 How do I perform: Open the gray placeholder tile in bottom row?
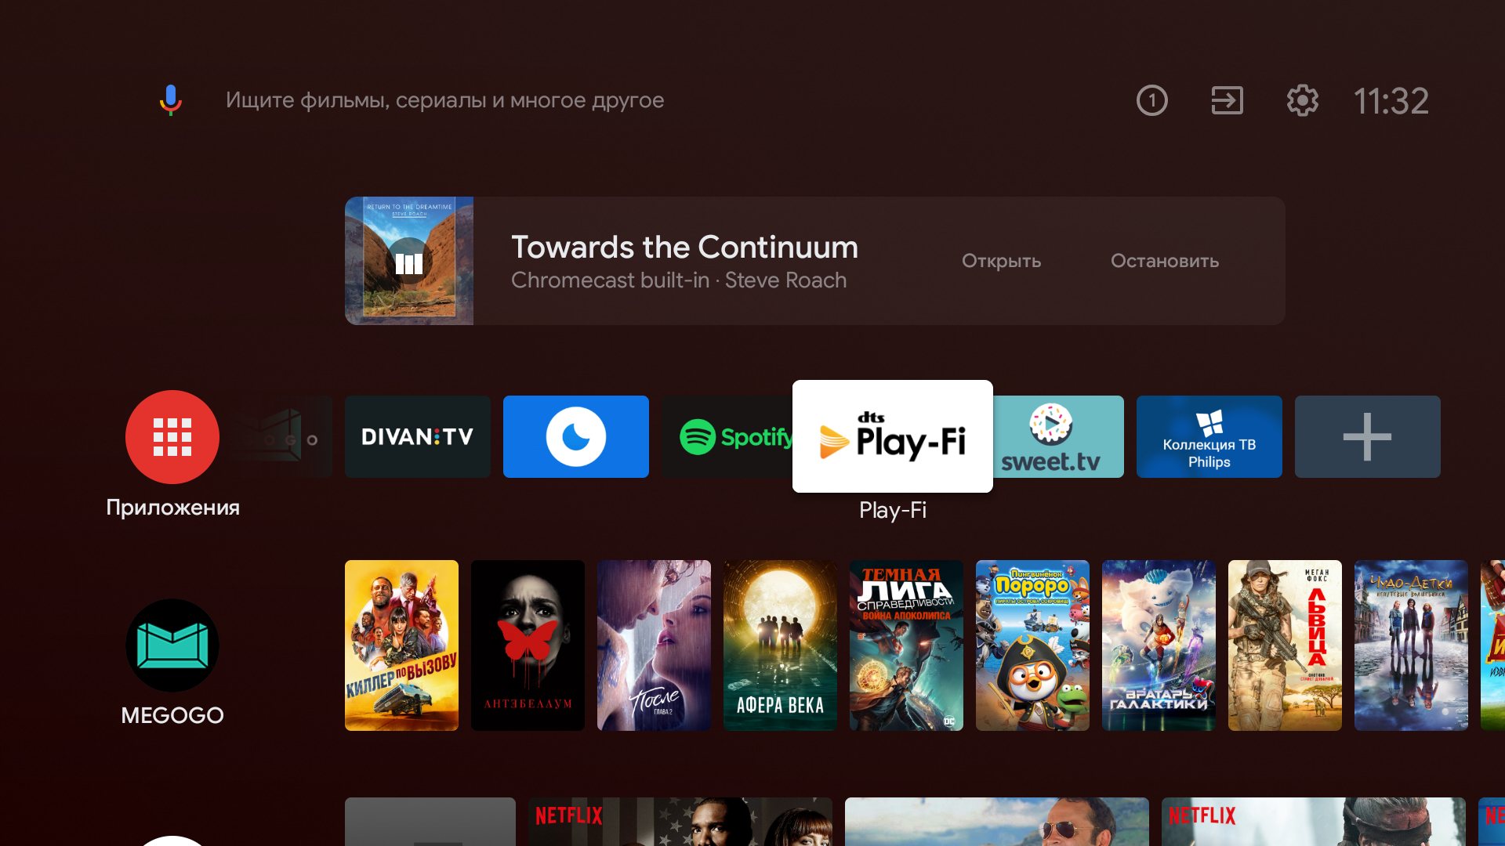coord(430,822)
